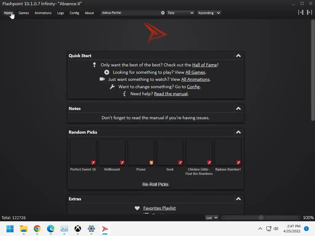Go to the Config link in Quick Start

pyautogui.click(x=193, y=87)
